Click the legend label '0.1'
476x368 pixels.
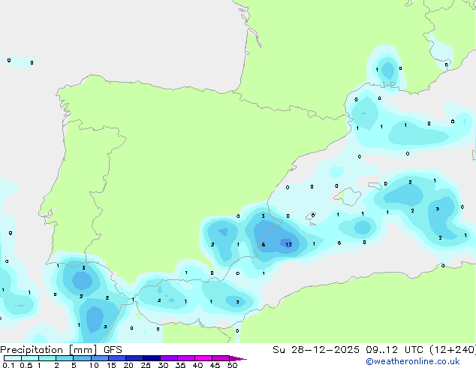[x=8, y=365]
